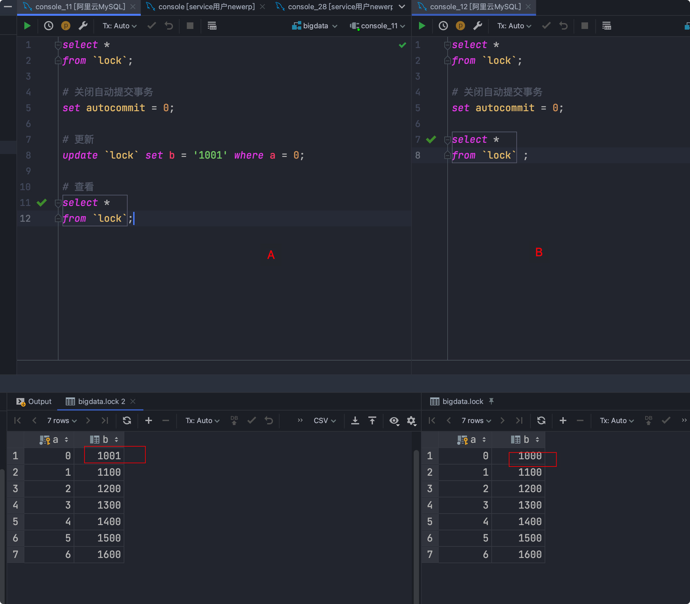690x604 pixels.
Task: Open Tx: Auto dropdown in left editor
Action: coord(120,26)
